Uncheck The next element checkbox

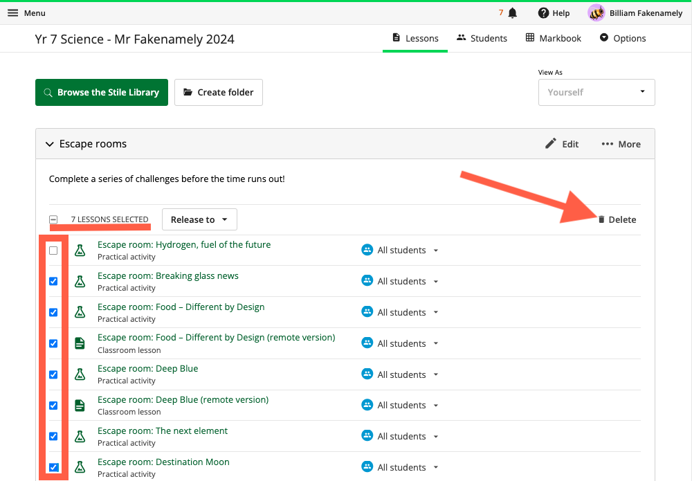53,437
